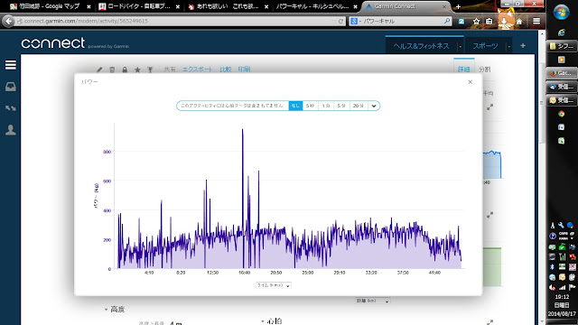
Task: Open the inbox tray icon in sidebar
Action: tap(11, 87)
